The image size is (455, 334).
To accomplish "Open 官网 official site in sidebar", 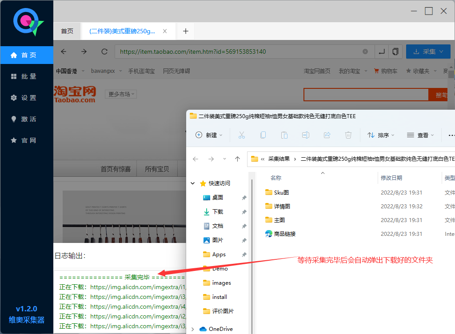I will pyautogui.click(x=27, y=141).
